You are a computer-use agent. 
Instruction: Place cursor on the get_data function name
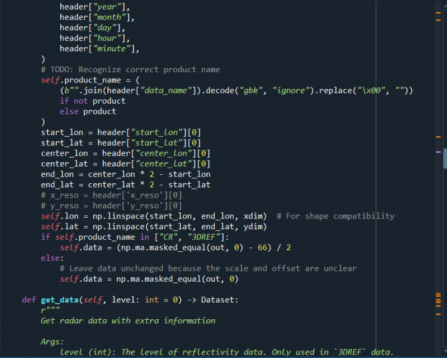[61, 300]
